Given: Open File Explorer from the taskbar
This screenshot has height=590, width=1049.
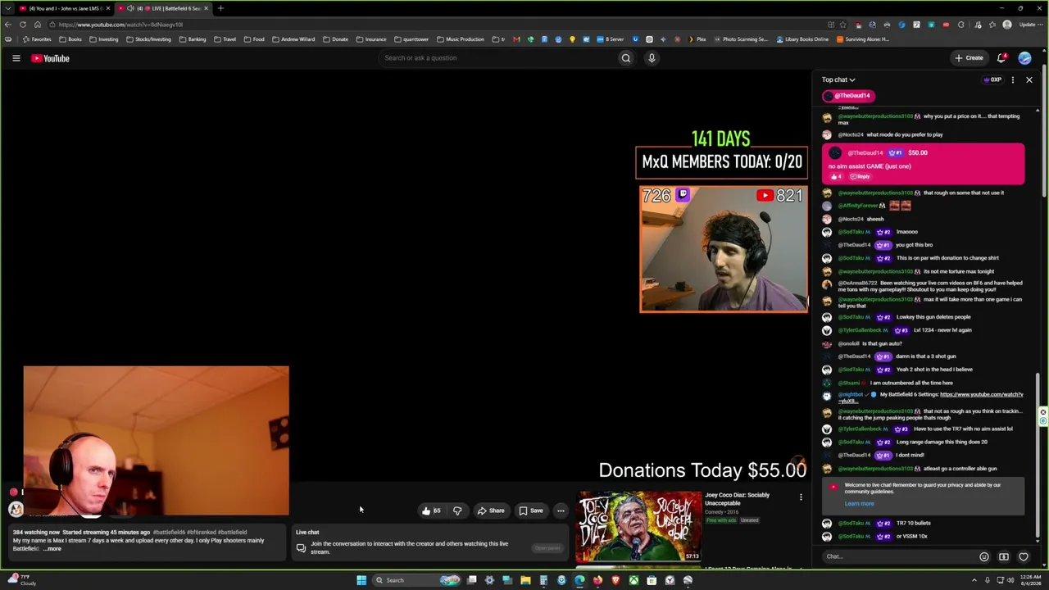Looking at the screenshot, I should pos(525,580).
